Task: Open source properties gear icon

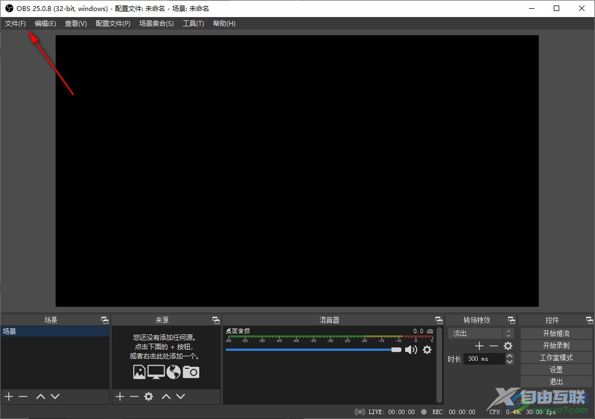Action: pos(149,396)
